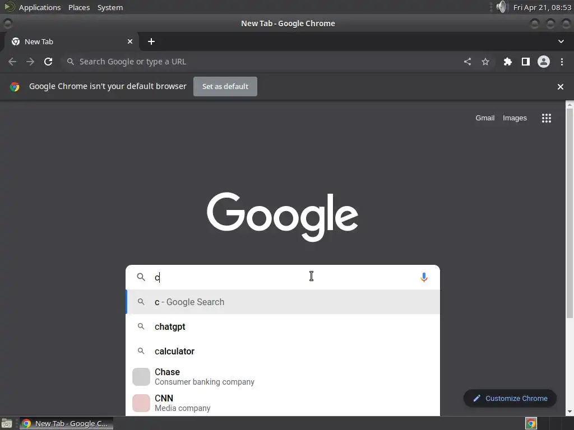
Task: Open the Extensions puzzle icon
Action: tap(507, 62)
